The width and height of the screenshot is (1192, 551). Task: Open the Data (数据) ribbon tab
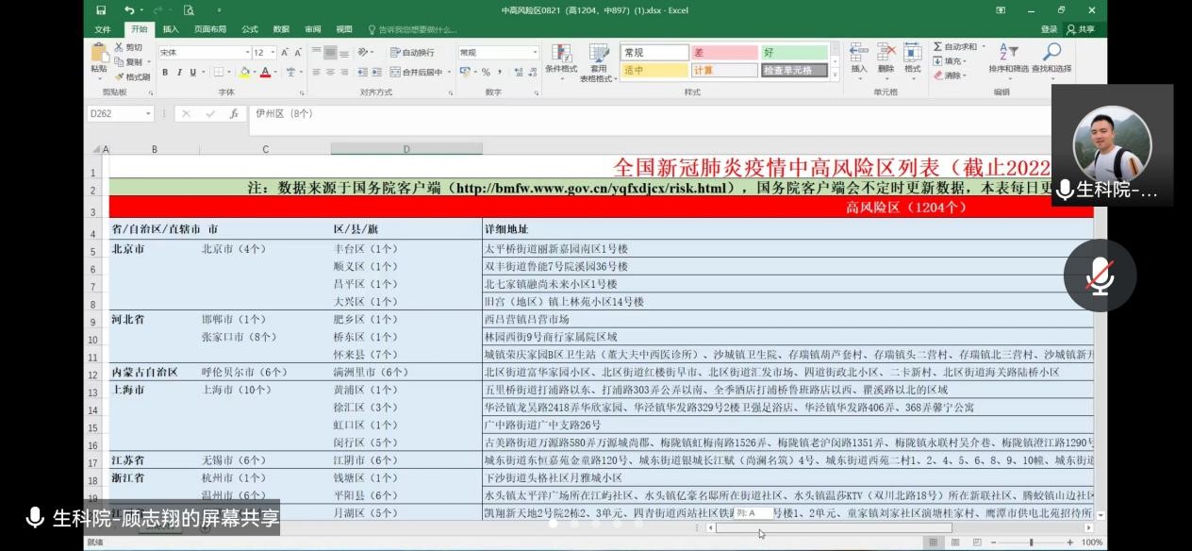(x=281, y=29)
